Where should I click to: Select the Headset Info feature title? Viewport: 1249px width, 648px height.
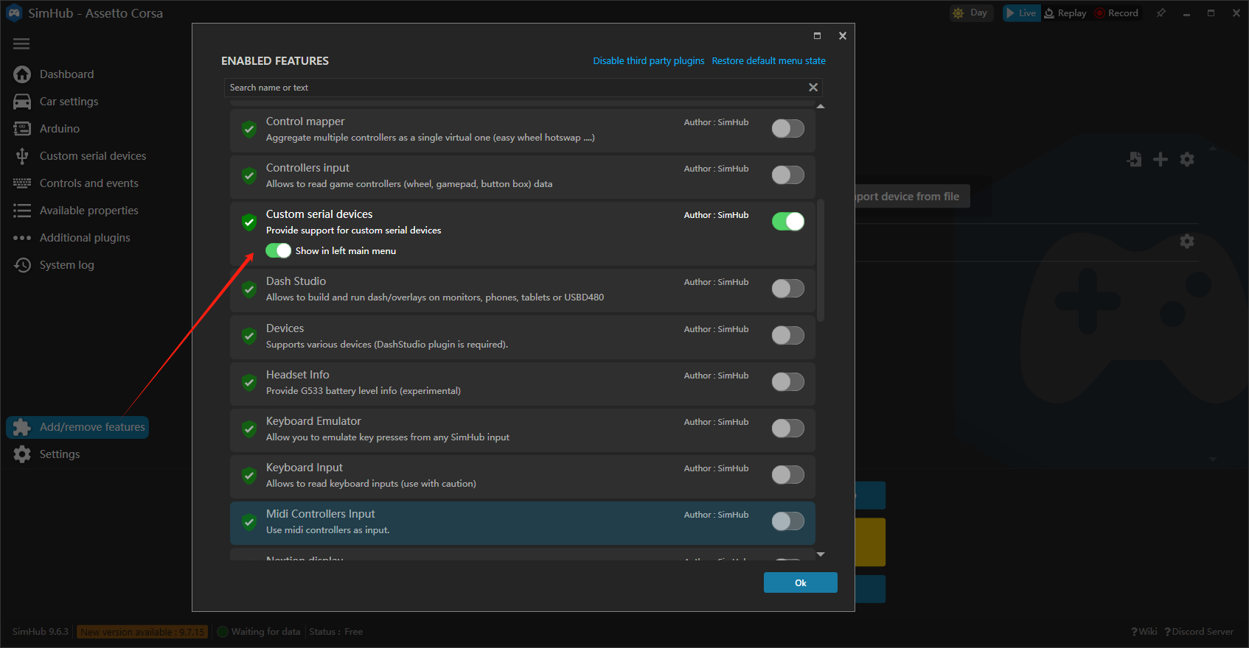[x=298, y=375]
